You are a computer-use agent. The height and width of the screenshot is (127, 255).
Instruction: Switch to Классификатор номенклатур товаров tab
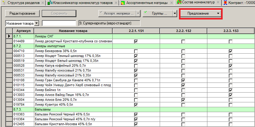(83, 3)
